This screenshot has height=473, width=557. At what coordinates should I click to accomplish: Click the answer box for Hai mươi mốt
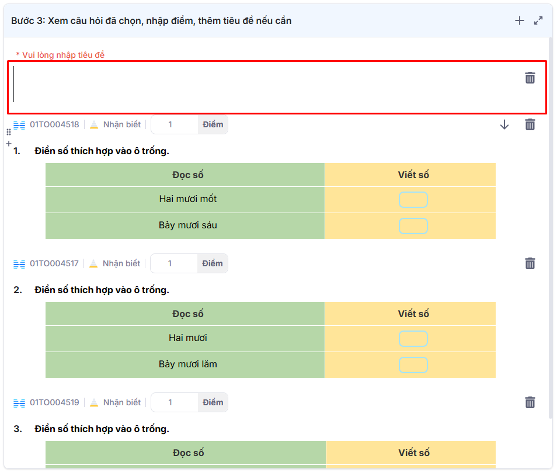pyautogui.click(x=413, y=200)
